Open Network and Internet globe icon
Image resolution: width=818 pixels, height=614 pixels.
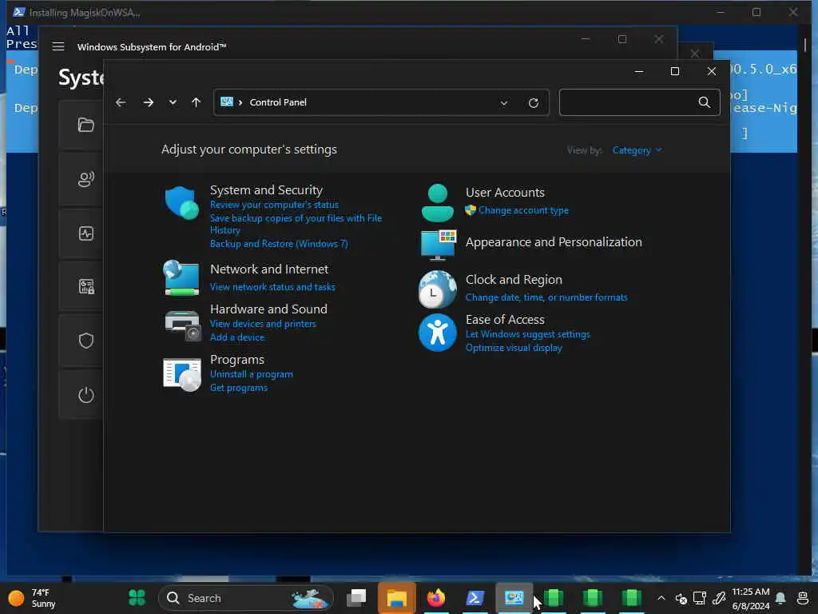[x=181, y=278]
